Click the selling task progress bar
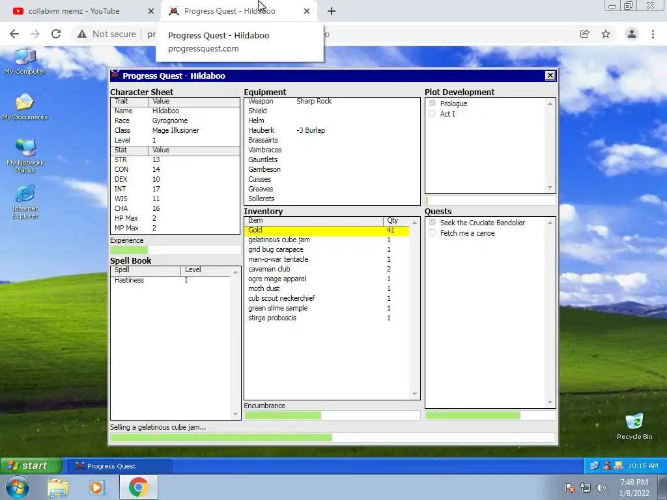This screenshot has height=500, width=667. click(333, 437)
